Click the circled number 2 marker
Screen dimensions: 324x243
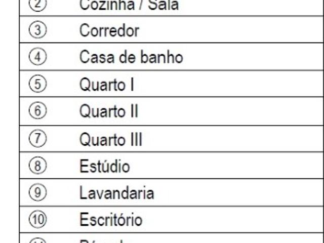37,5
